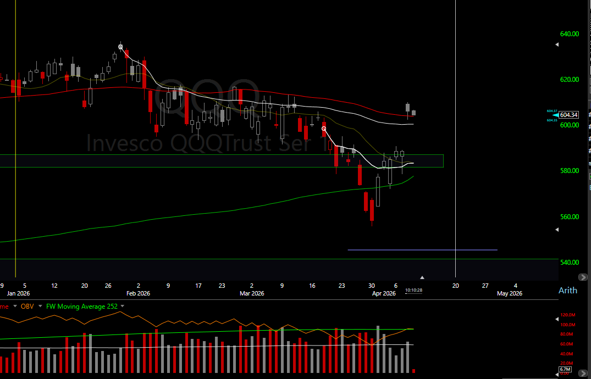The height and width of the screenshot is (379, 591).
Task: Click the 80.0M volume scale label
Action: (x=566, y=334)
